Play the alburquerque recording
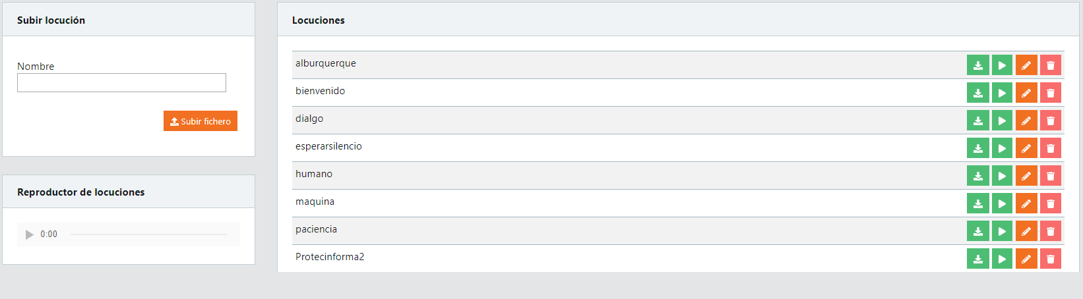This screenshot has height=299, width=1083. click(1002, 65)
